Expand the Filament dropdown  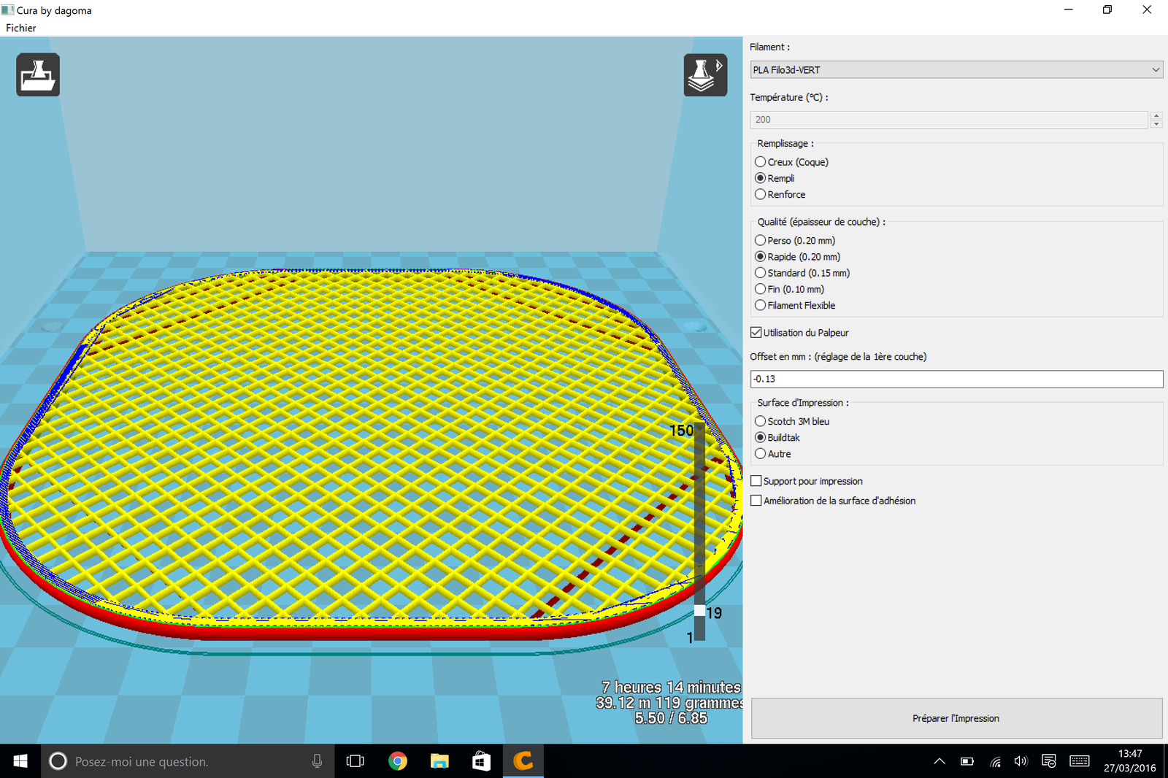tap(956, 70)
